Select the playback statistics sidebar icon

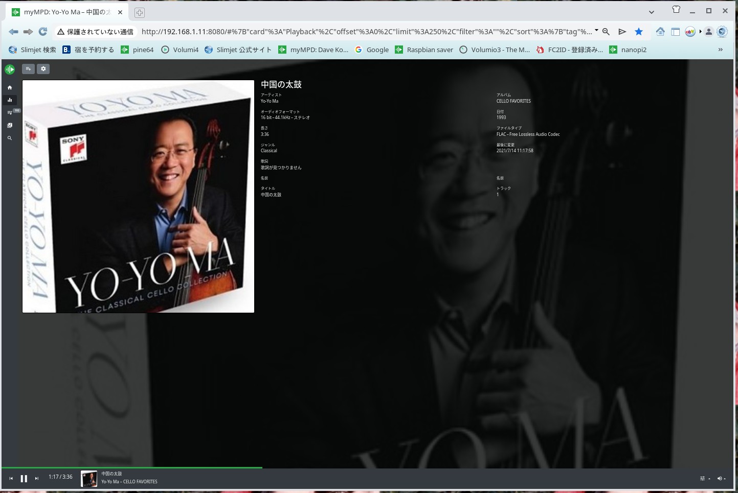tap(10, 100)
